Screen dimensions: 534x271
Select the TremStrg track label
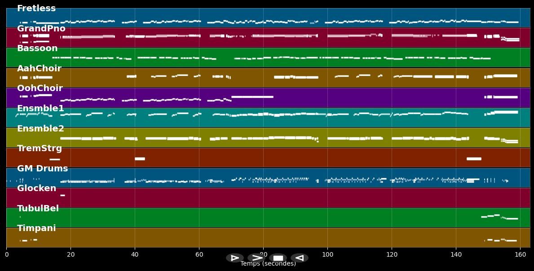pyautogui.click(x=40, y=149)
